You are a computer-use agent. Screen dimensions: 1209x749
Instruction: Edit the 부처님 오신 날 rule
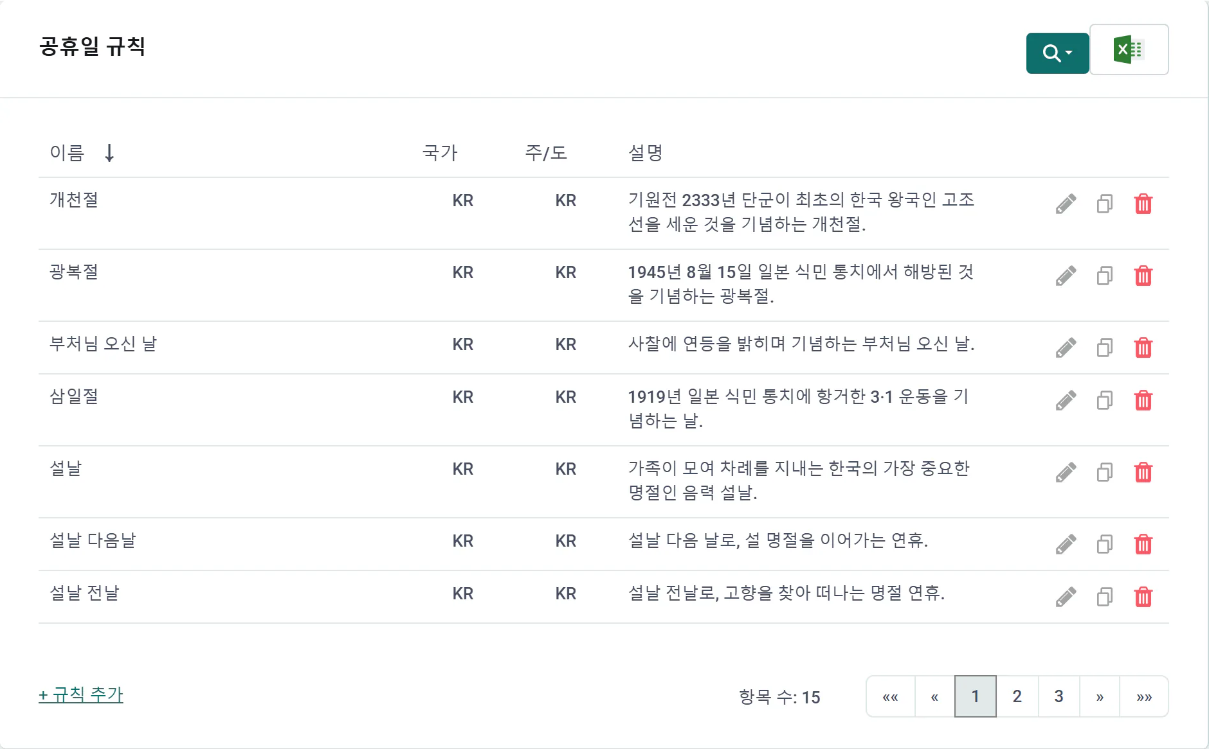pyautogui.click(x=1066, y=348)
